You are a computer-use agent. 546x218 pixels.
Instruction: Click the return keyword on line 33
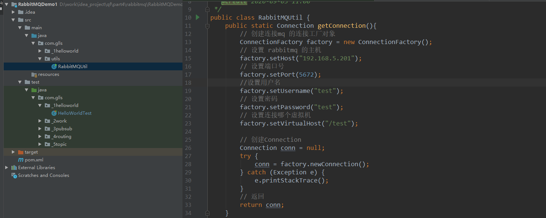(x=251, y=205)
